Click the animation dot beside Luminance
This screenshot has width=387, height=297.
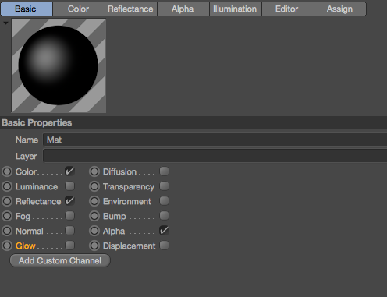(7, 186)
